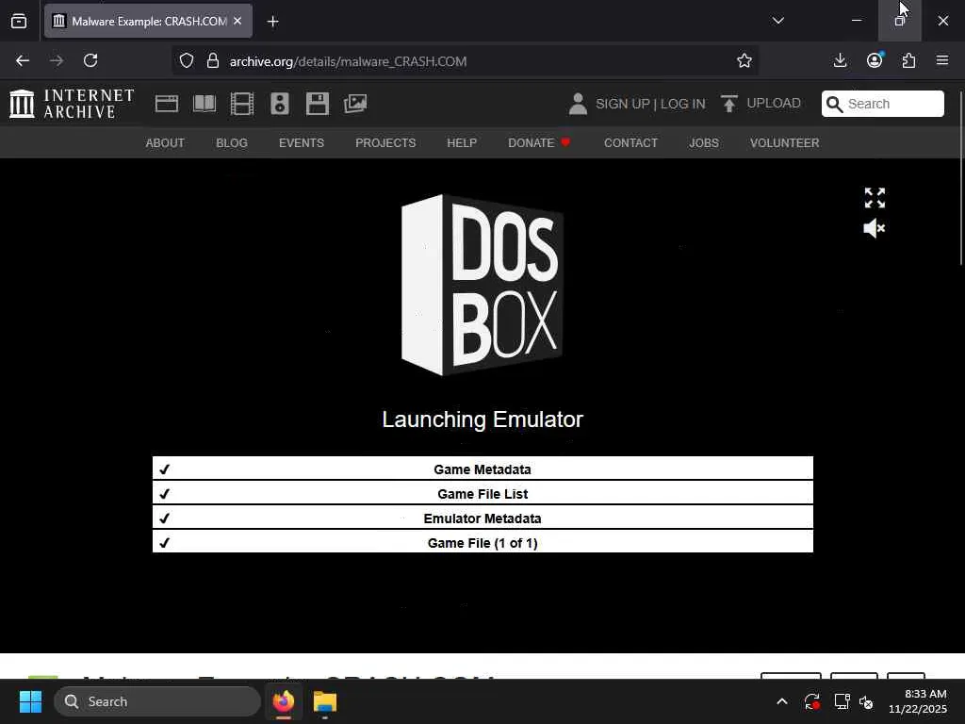Open Firefox View tab icon
This screenshot has height=724, width=965.
(19, 21)
